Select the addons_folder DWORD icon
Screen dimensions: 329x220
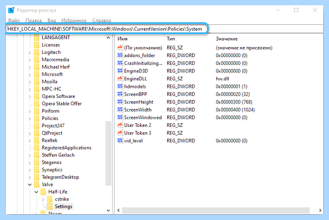coord(120,55)
